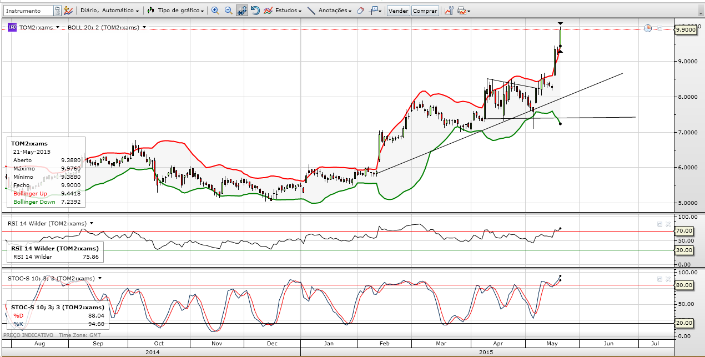Click the zoom in magnifier icon
The image size is (705, 357).
(x=215, y=11)
